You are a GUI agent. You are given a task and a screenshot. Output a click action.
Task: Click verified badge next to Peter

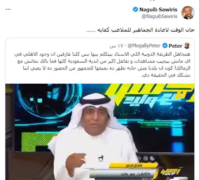click(165, 46)
